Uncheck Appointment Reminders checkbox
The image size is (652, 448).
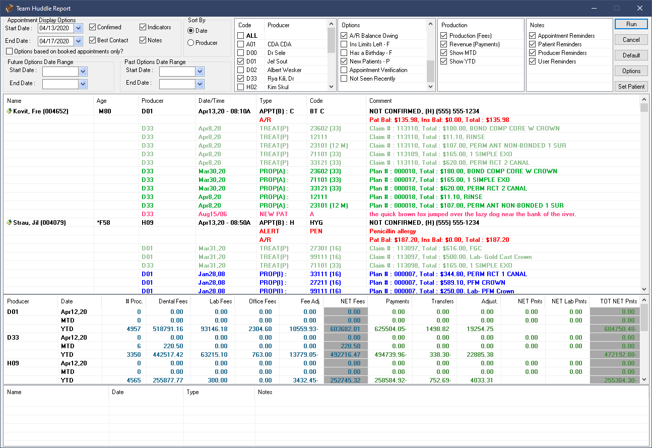(533, 36)
